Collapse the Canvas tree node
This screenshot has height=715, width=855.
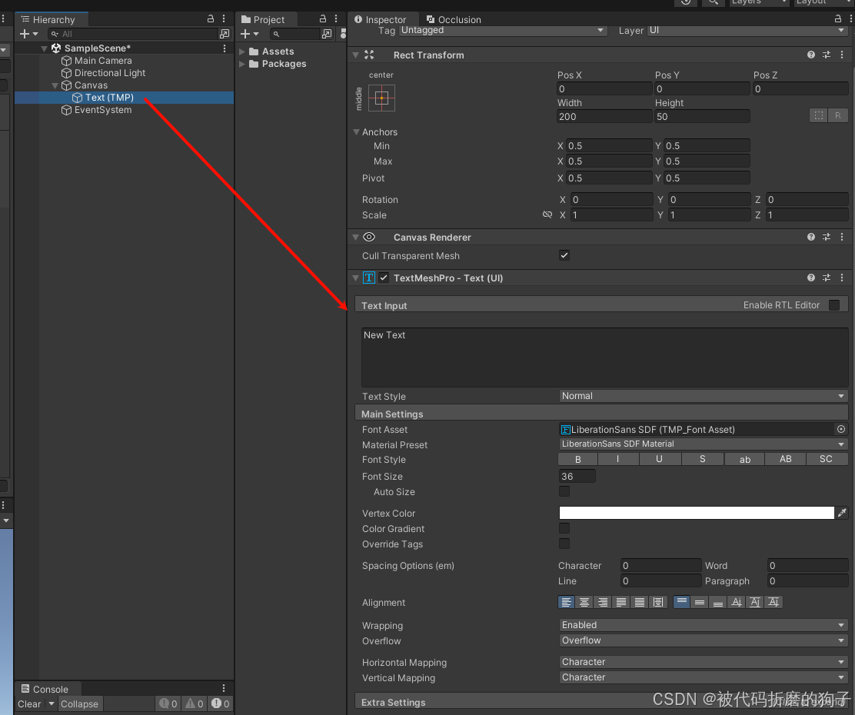click(x=55, y=85)
